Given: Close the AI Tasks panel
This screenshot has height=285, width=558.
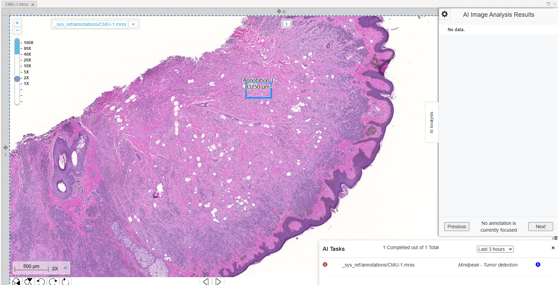Looking at the screenshot, I should click(553, 248).
